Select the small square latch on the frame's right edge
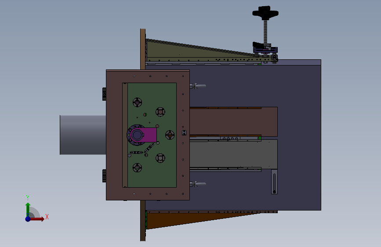This screenshot has height=247, width=381. (184, 133)
